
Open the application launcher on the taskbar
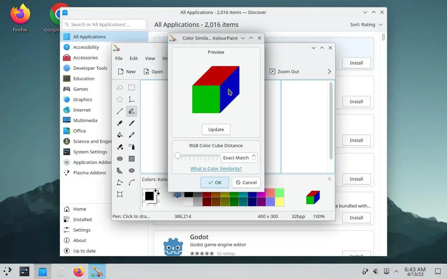8,271
